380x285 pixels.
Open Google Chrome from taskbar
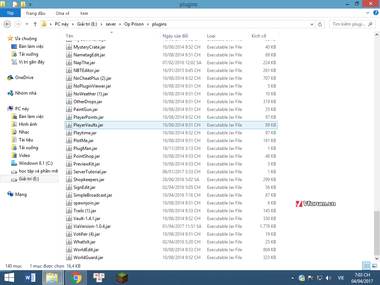click(x=76, y=278)
